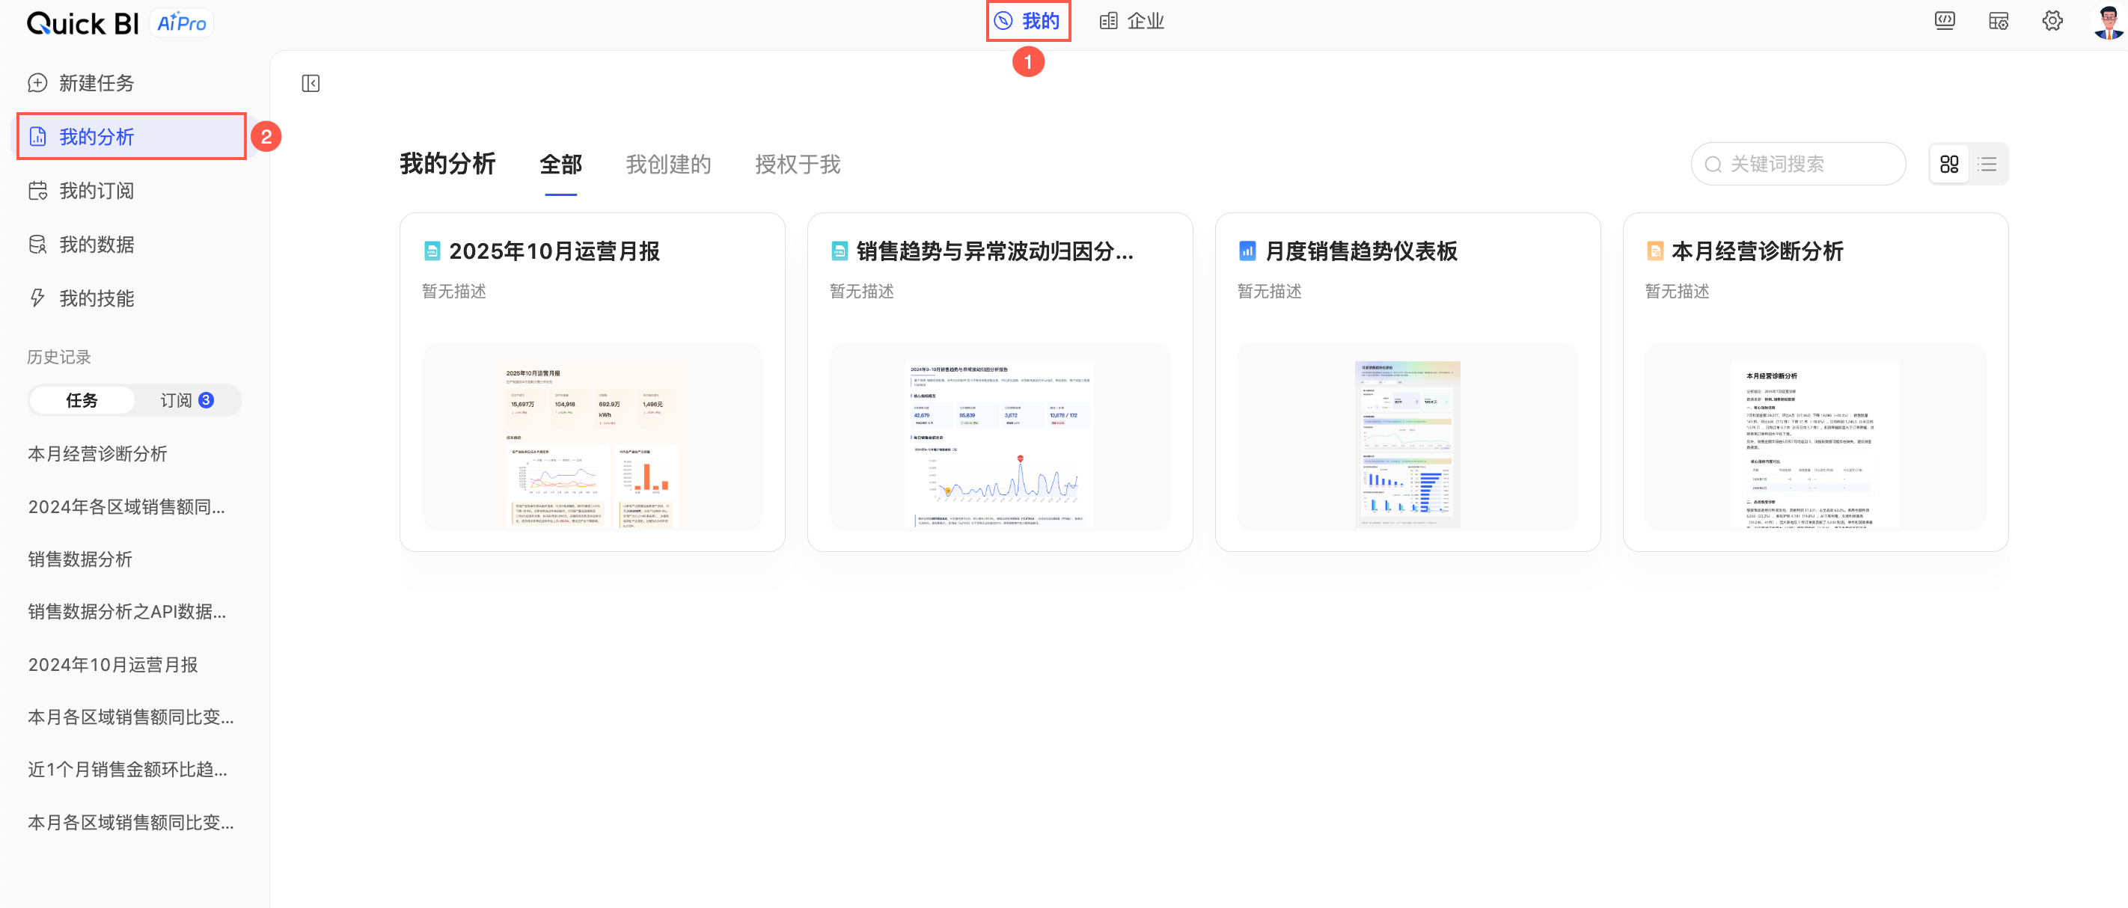Click 暂无描述 under 2025年10月运营月报

click(x=454, y=292)
